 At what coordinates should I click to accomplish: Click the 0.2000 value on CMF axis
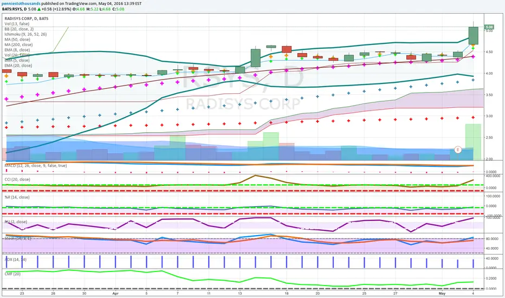click(491, 278)
